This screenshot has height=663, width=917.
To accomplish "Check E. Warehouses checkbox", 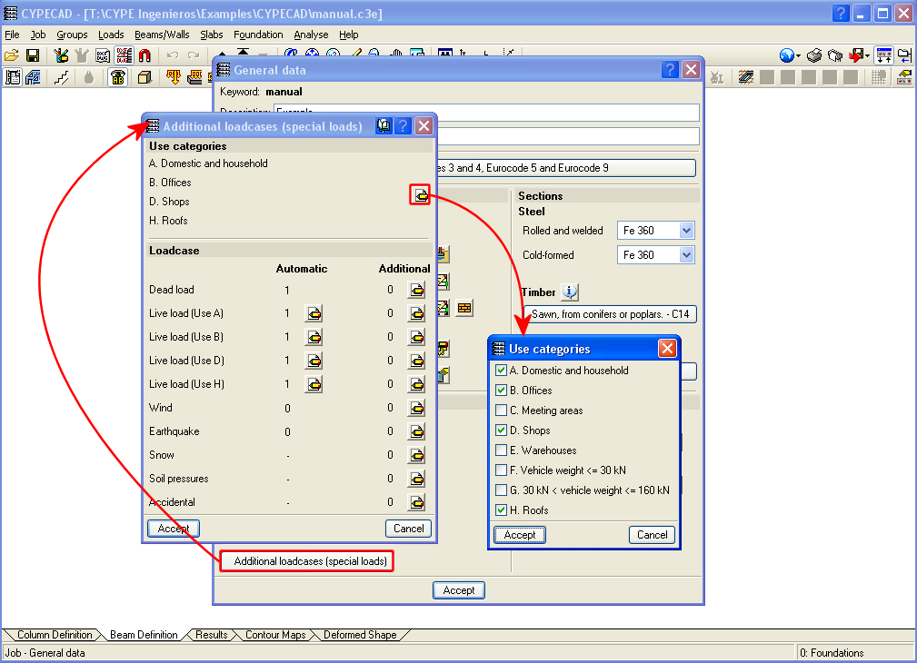I will coord(501,450).
